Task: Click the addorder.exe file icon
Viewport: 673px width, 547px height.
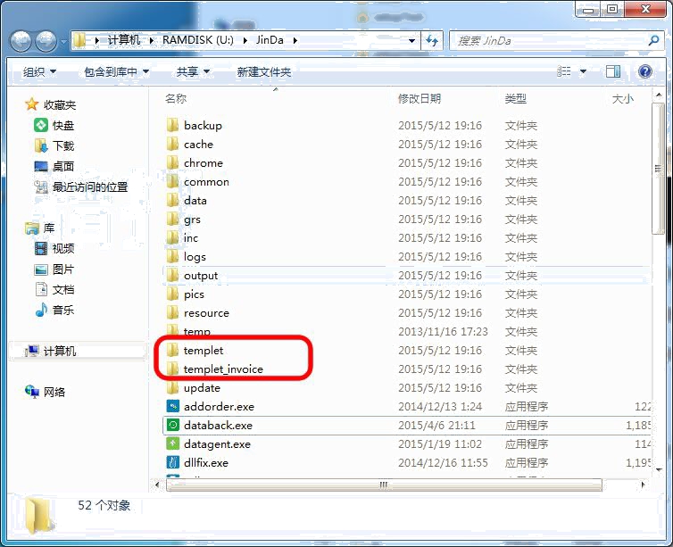Action: point(173,407)
